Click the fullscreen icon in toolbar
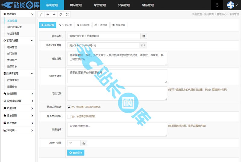The height and width of the screenshot is (162, 241). click(67, 14)
